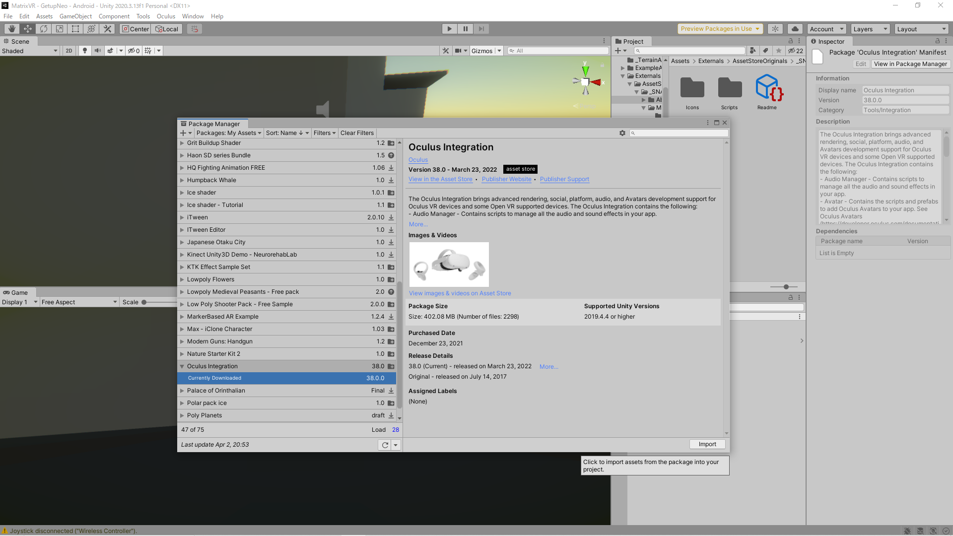Toggle the hidden objects count in Scene view

[x=134, y=50]
